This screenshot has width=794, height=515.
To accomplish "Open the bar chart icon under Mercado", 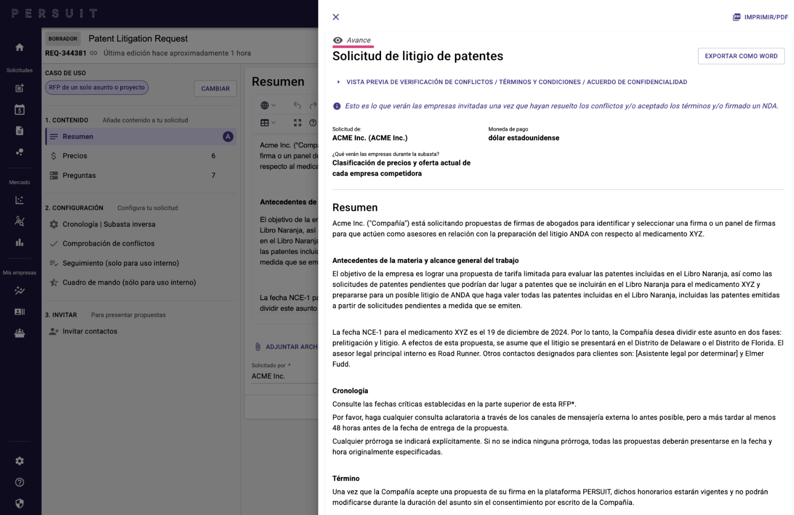I will pyautogui.click(x=20, y=242).
